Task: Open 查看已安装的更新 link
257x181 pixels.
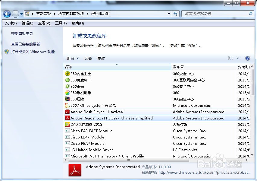Action: [26, 44]
